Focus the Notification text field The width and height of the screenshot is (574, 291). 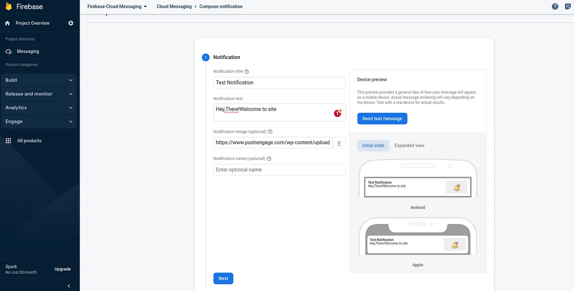point(279,112)
